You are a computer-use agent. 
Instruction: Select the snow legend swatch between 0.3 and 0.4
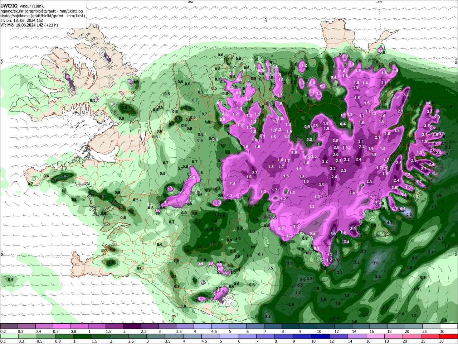point(27,326)
